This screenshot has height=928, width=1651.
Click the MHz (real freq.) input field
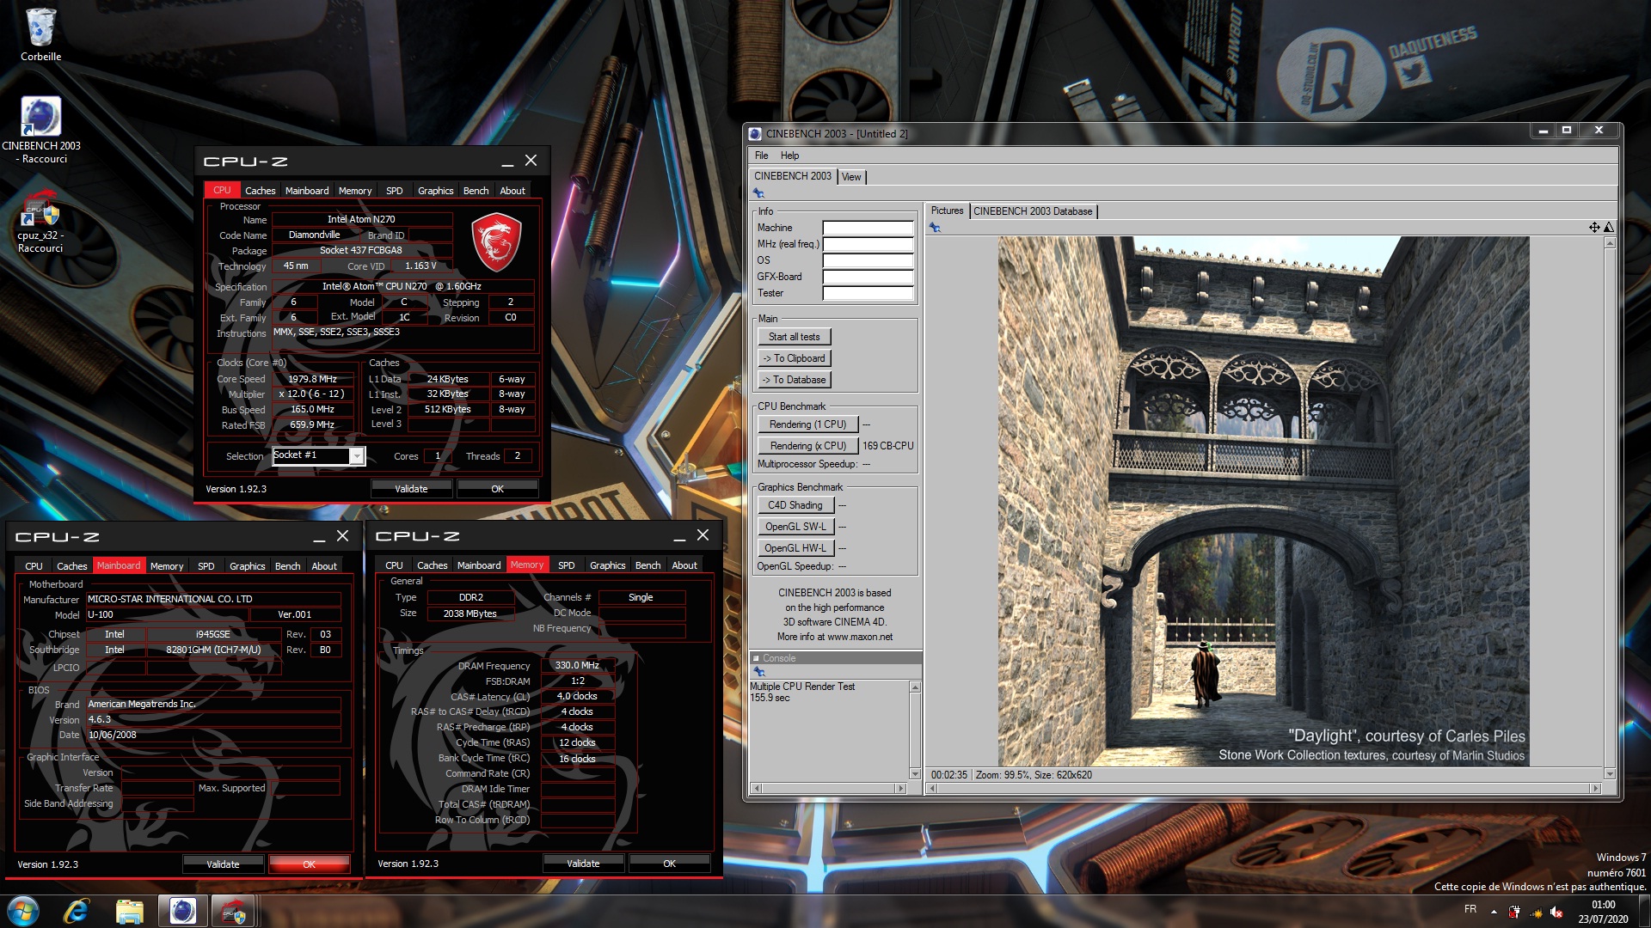pos(868,244)
